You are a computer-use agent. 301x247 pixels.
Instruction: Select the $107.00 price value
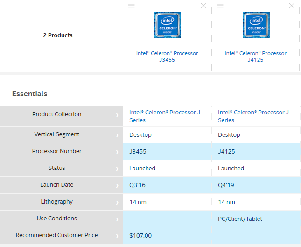pos(140,235)
